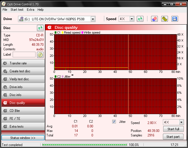The image size is (188, 148).
Task: Switch to CD Bler test
Action: click(23, 111)
